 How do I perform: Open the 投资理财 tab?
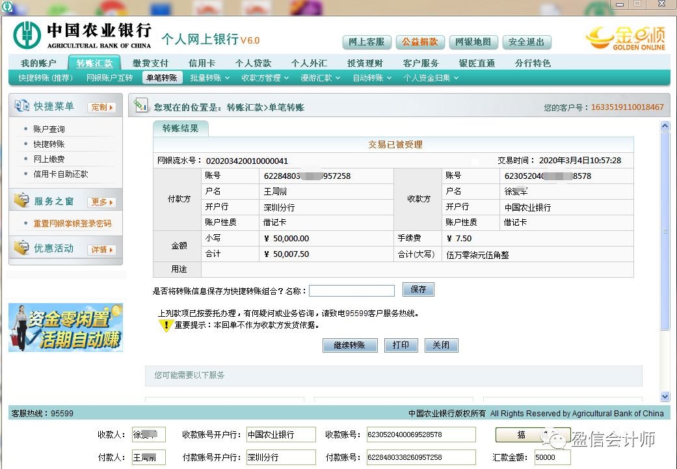(365, 63)
